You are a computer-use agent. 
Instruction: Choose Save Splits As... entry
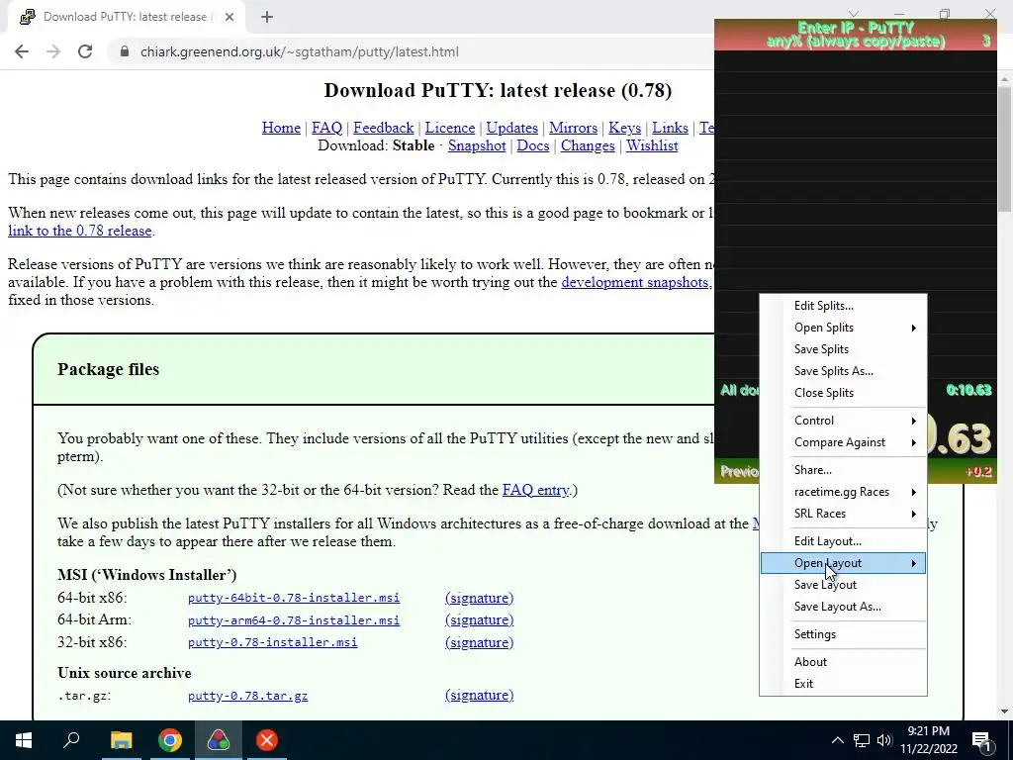click(x=843, y=371)
